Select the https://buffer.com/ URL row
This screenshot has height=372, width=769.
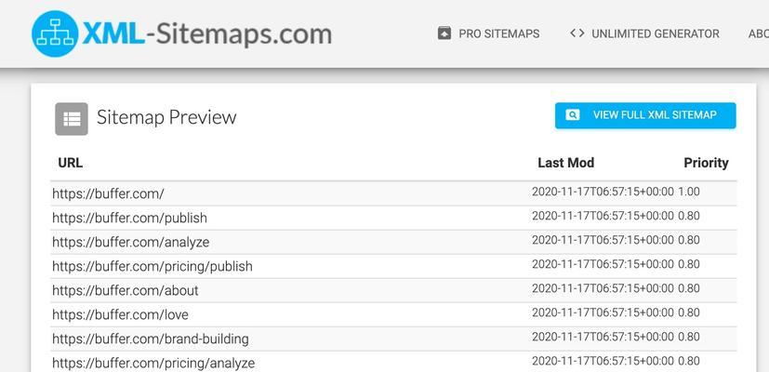[x=393, y=193]
